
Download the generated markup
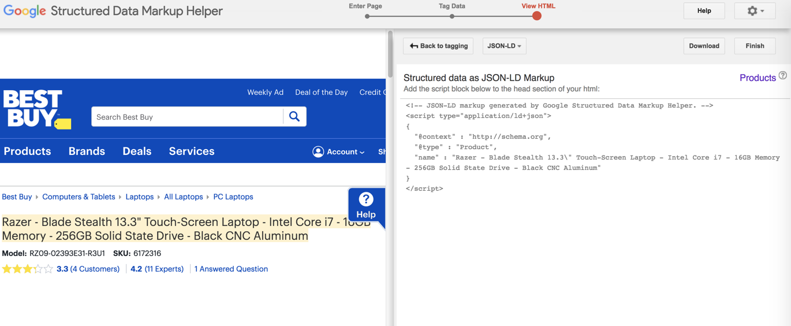coord(704,46)
